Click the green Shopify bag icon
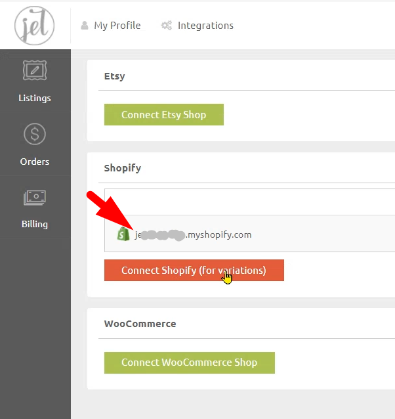 point(122,234)
